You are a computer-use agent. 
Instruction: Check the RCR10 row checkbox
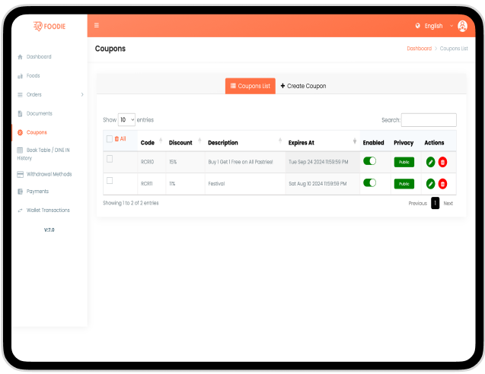click(110, 159)
